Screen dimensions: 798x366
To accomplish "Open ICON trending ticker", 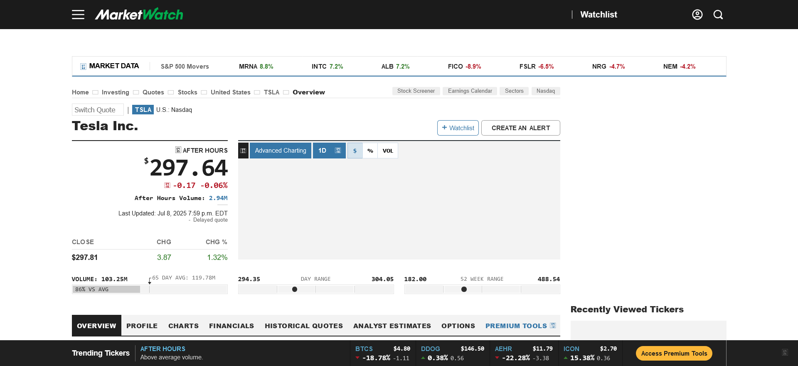I will [x=590, y=353].
